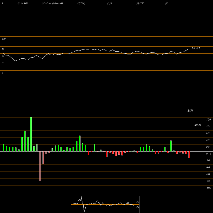Open the mini overview chart thumbnail
Viewport: 213px width, 213px height.
105,204
